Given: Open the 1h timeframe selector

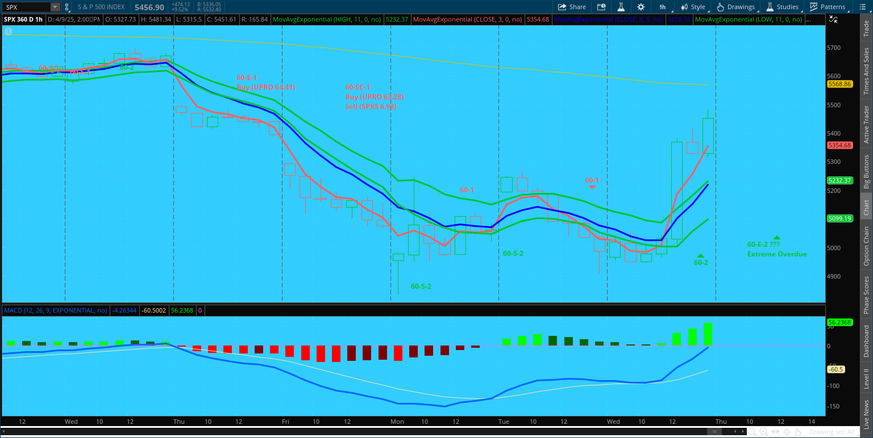Looking at the screenshot, I should [662, 7].
